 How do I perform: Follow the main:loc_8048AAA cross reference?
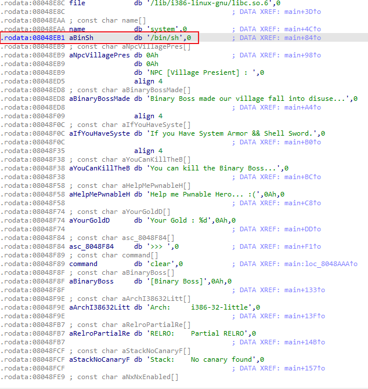coord(321,263)
